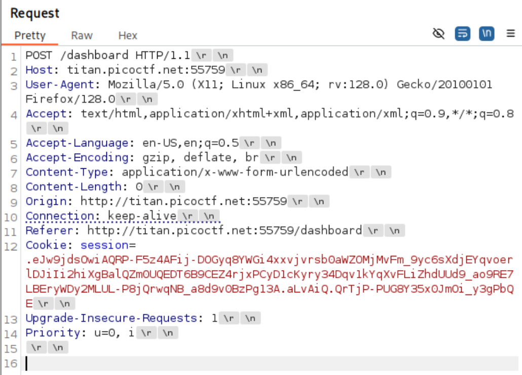Viewport: 522px width, 375px height.
Task: Click the Cookie header name
Action: [46, 245]
